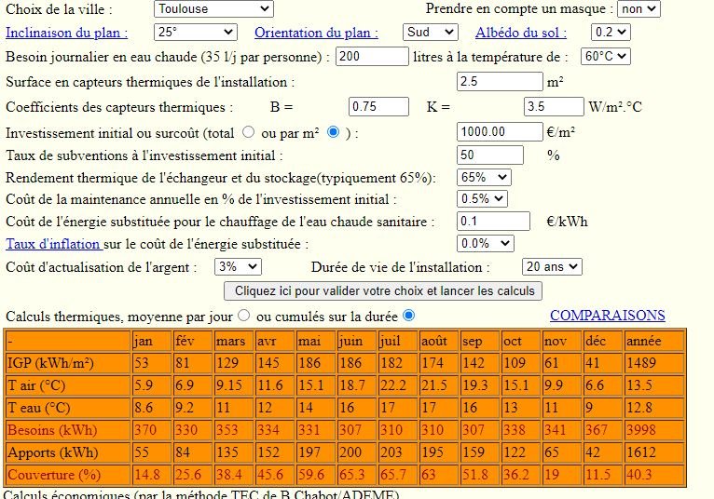Expand the rendement thermique dropdown showing 65%
The width and height of the screenshot is (714, 499).
click(x=484, y=178)
